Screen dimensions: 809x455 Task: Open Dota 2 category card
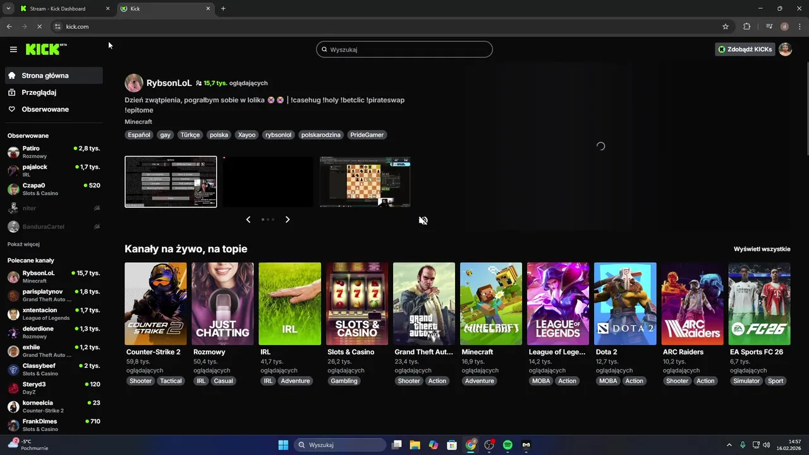click(625, 303)
